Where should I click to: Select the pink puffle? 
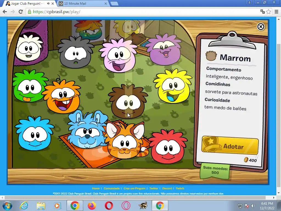pyautogui.click(x=118, y=55)
